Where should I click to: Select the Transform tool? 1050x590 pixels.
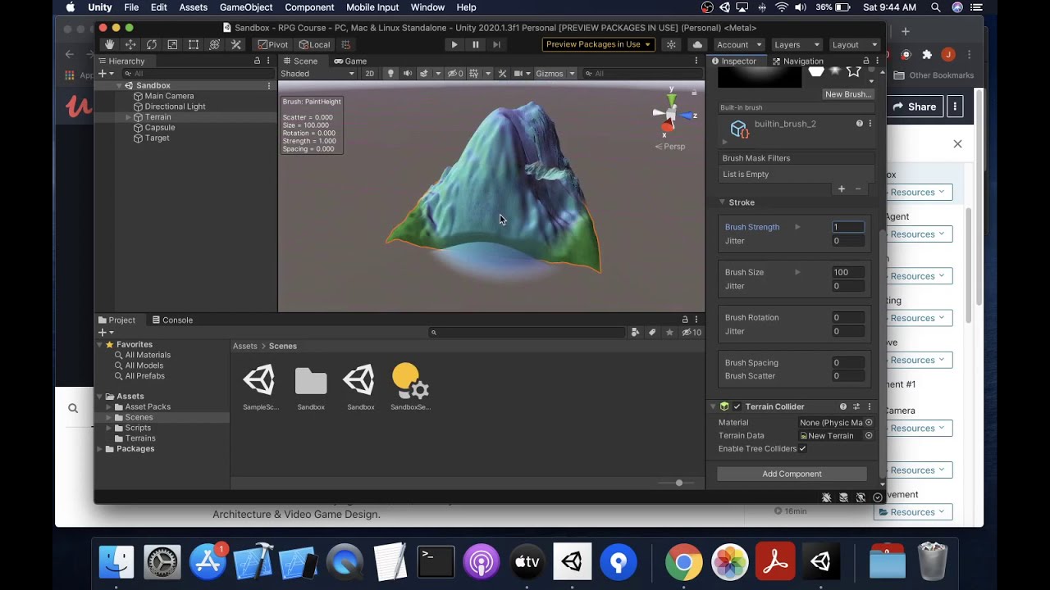[215, 44]
